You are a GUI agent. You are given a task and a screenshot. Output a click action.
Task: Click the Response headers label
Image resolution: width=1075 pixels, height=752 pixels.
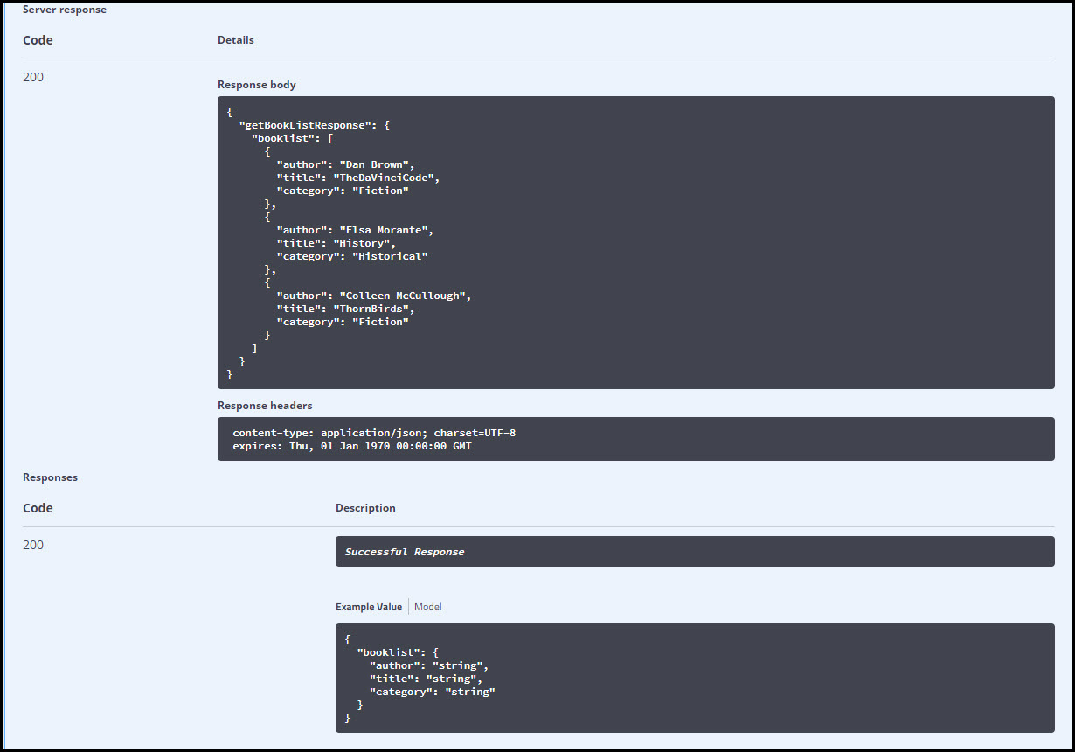click(264, 406)
